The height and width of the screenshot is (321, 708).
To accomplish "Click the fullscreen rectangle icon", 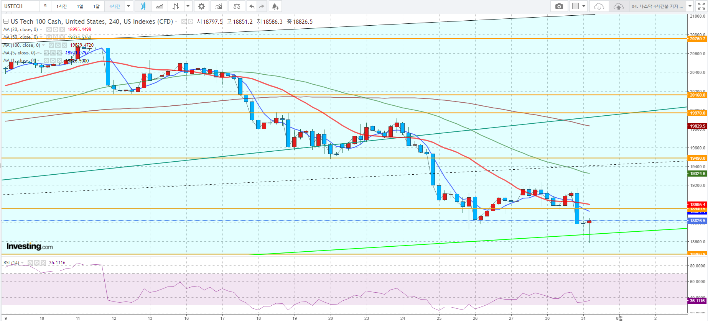I will pyautogui.click(x=575, y=6).
